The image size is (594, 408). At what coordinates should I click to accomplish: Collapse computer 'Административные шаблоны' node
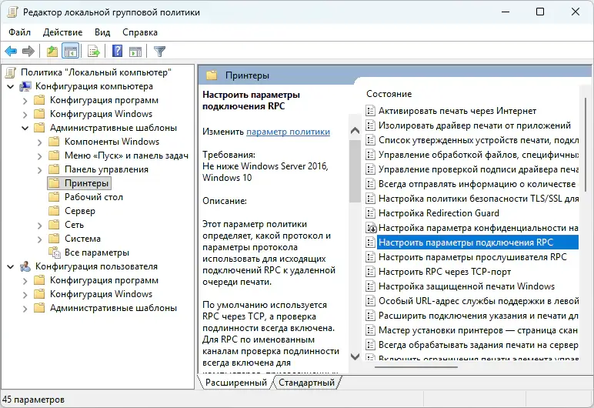coord(25,128)
